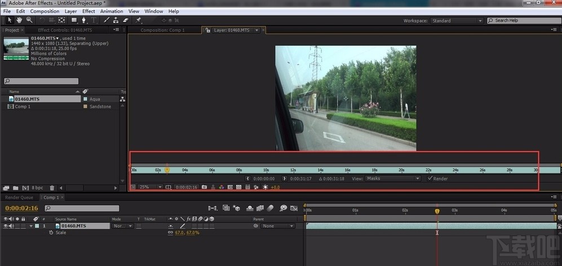Enable Frame Blending for the composition
Screen dimensions: 562x266
[x=260, y=208]
